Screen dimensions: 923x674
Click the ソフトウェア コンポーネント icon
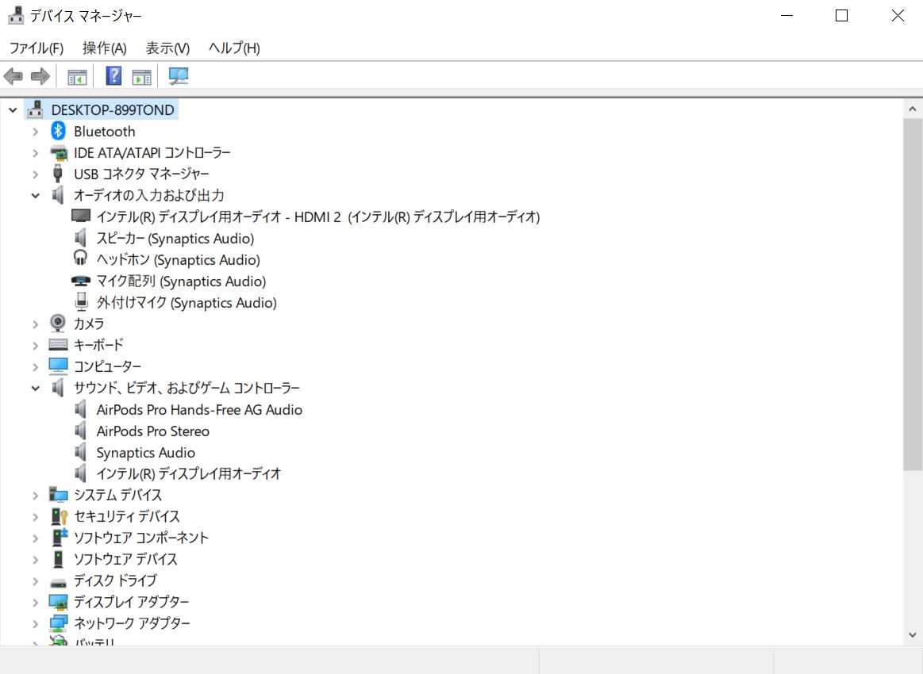(x=60, y=537)
